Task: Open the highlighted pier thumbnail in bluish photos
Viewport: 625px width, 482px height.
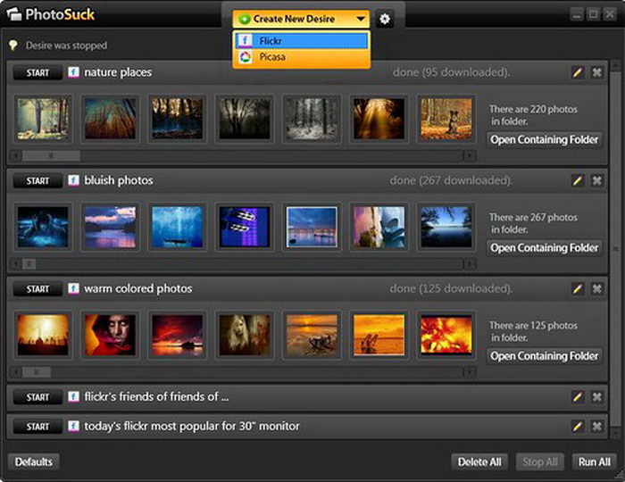Action: (x=312, y=227)
